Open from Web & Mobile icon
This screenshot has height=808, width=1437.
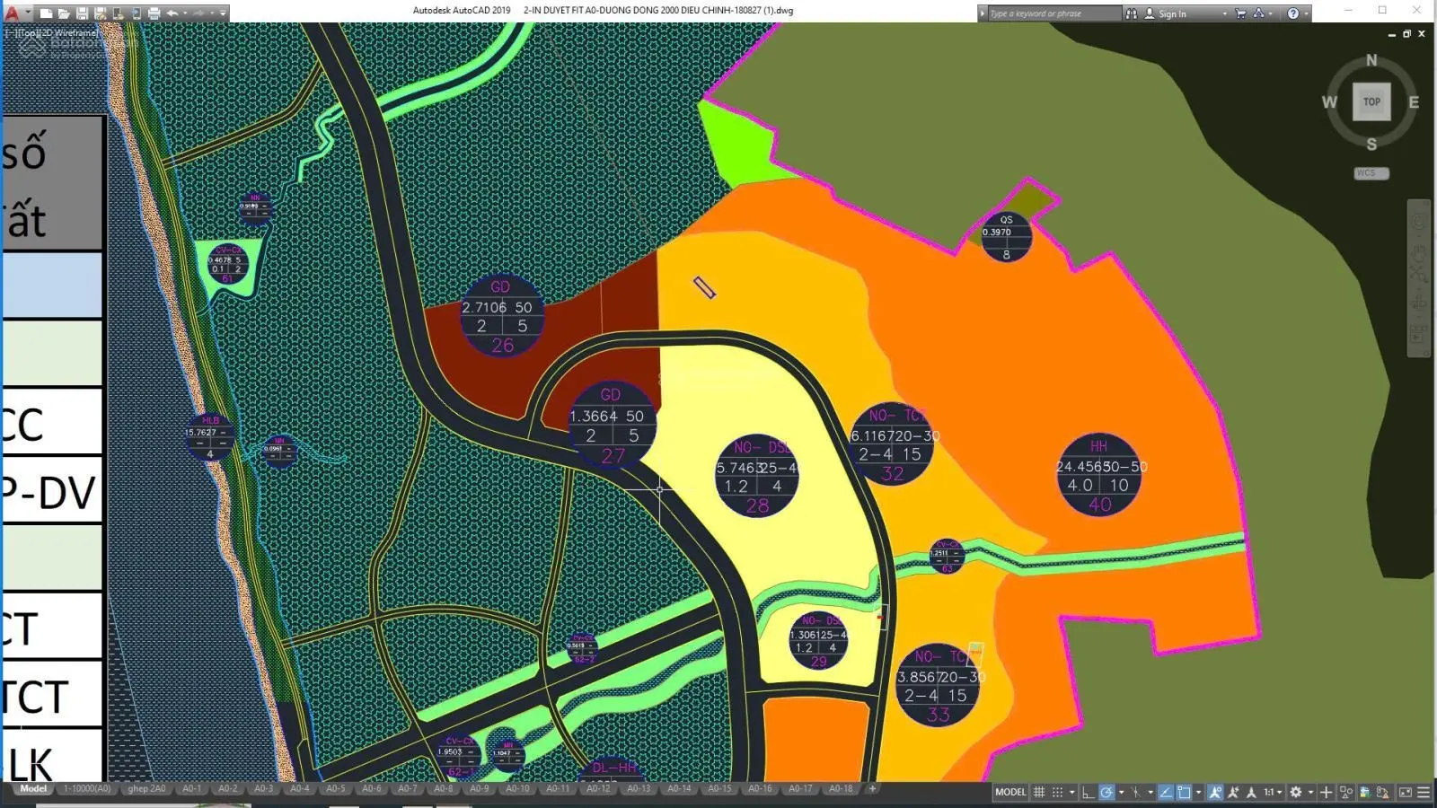[118, 13]
